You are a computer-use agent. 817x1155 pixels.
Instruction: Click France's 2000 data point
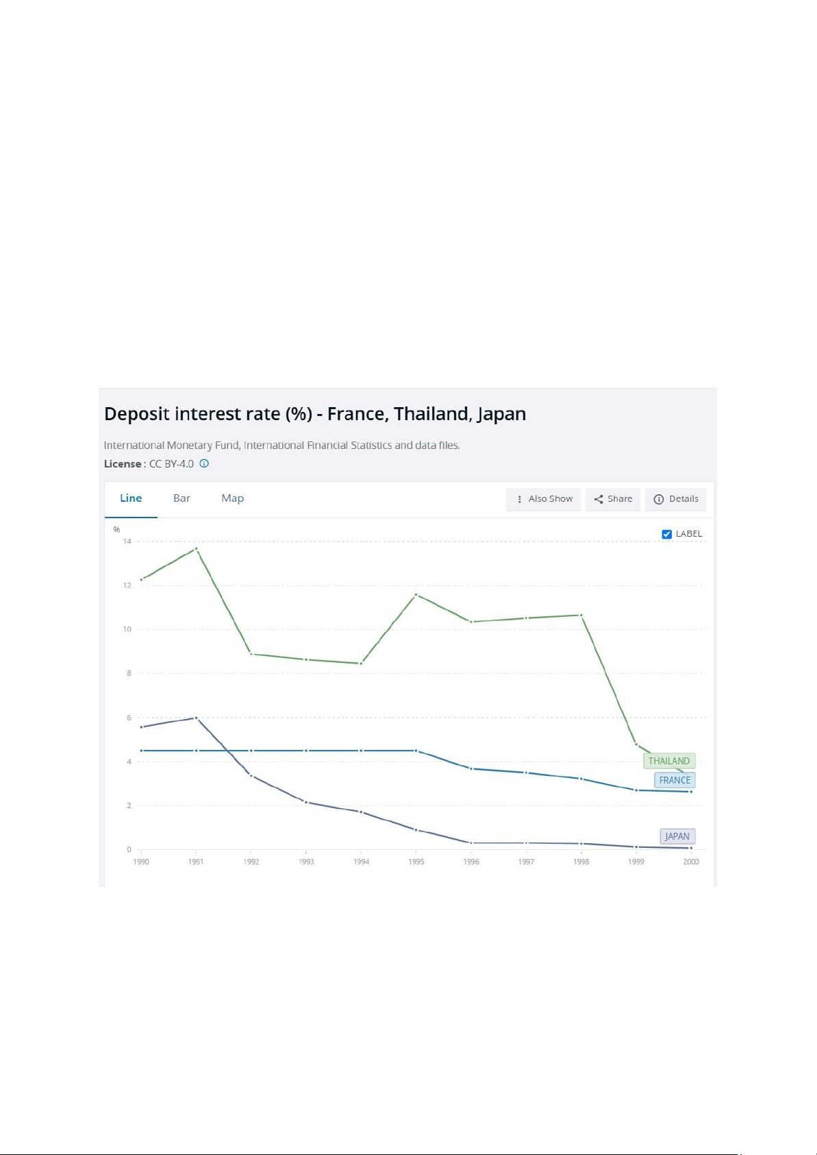pos(691,792)
